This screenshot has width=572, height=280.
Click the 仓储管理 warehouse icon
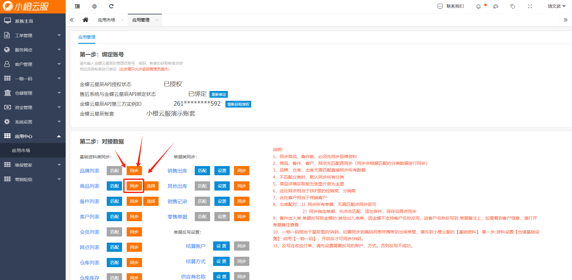pos(7,93)
